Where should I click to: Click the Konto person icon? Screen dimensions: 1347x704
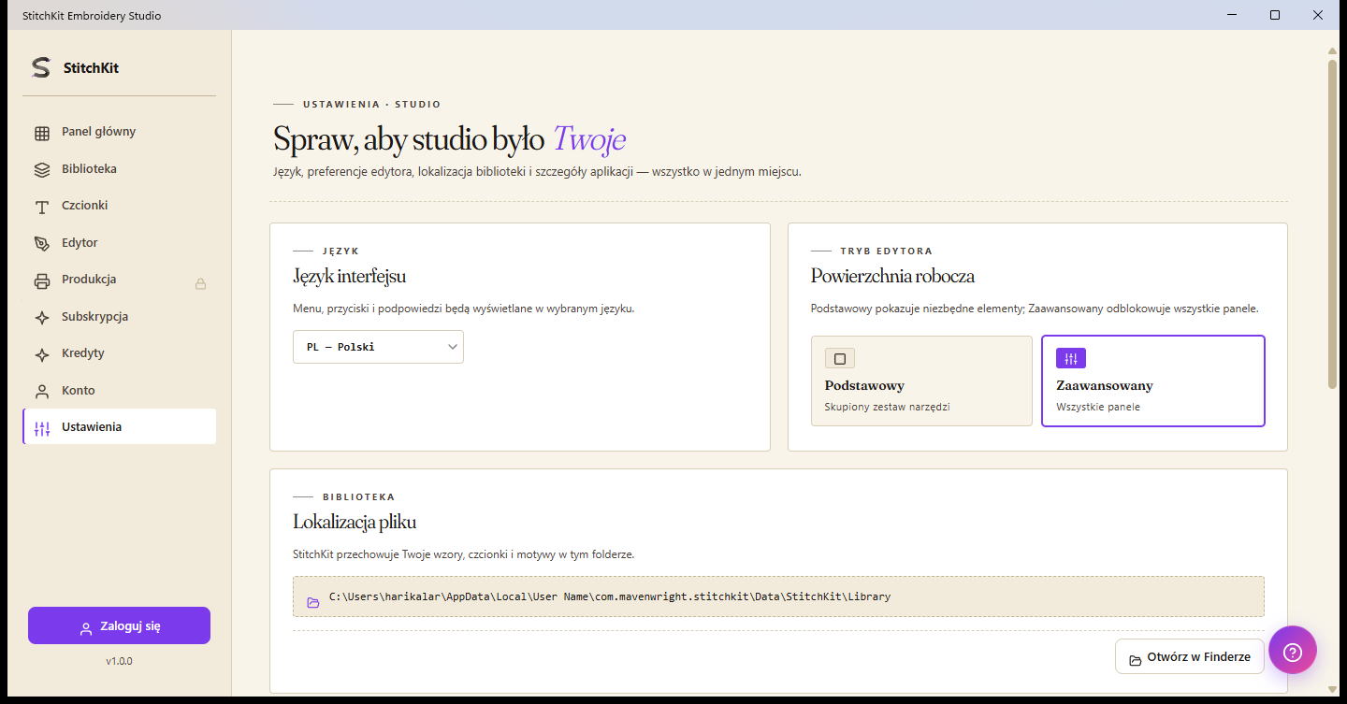42,392
